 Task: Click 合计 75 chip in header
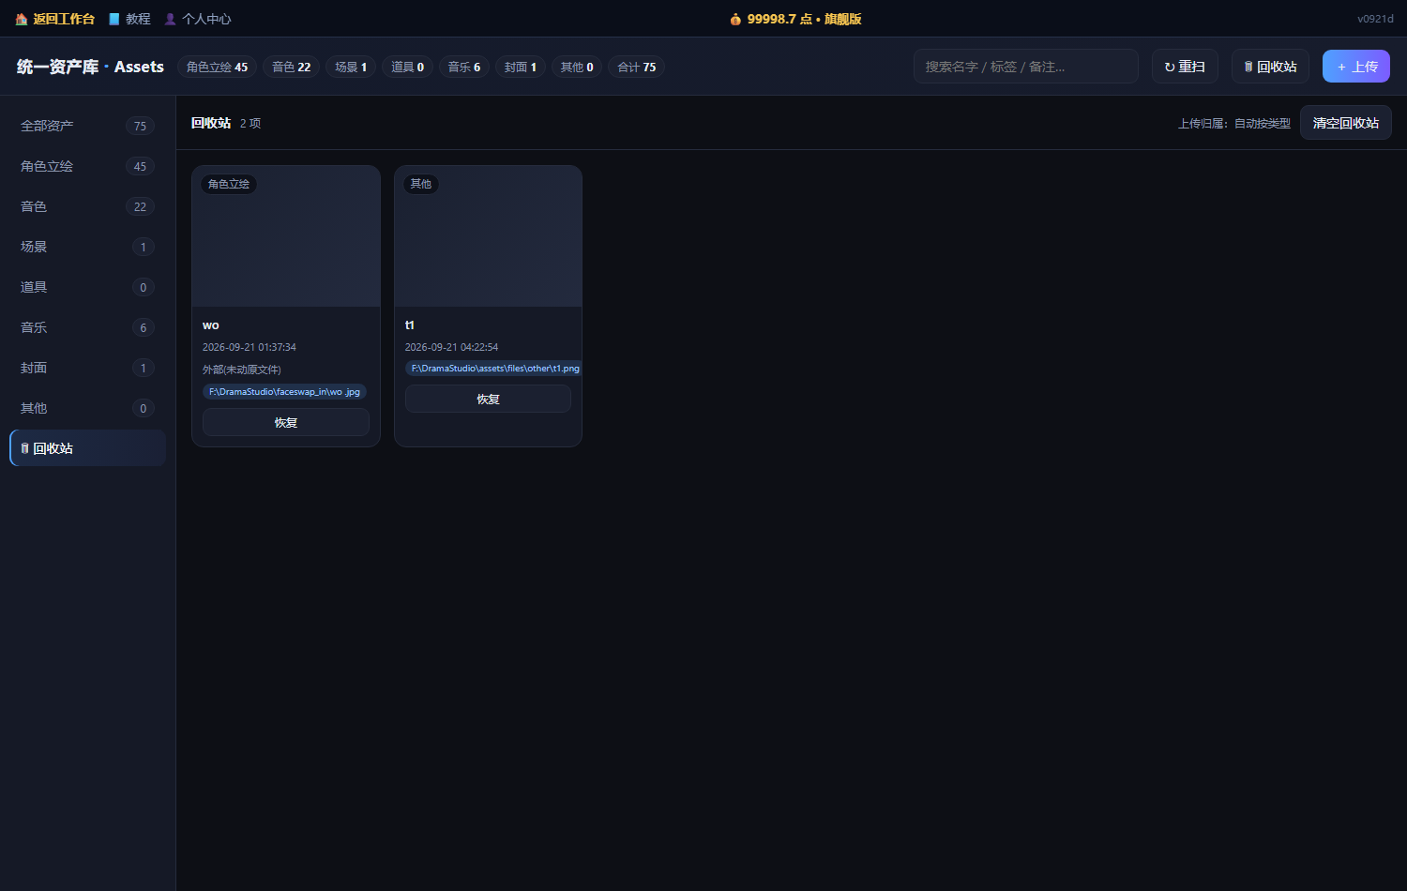point(637,67)
